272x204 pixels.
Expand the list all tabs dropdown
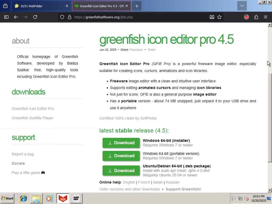click(242, 6)
